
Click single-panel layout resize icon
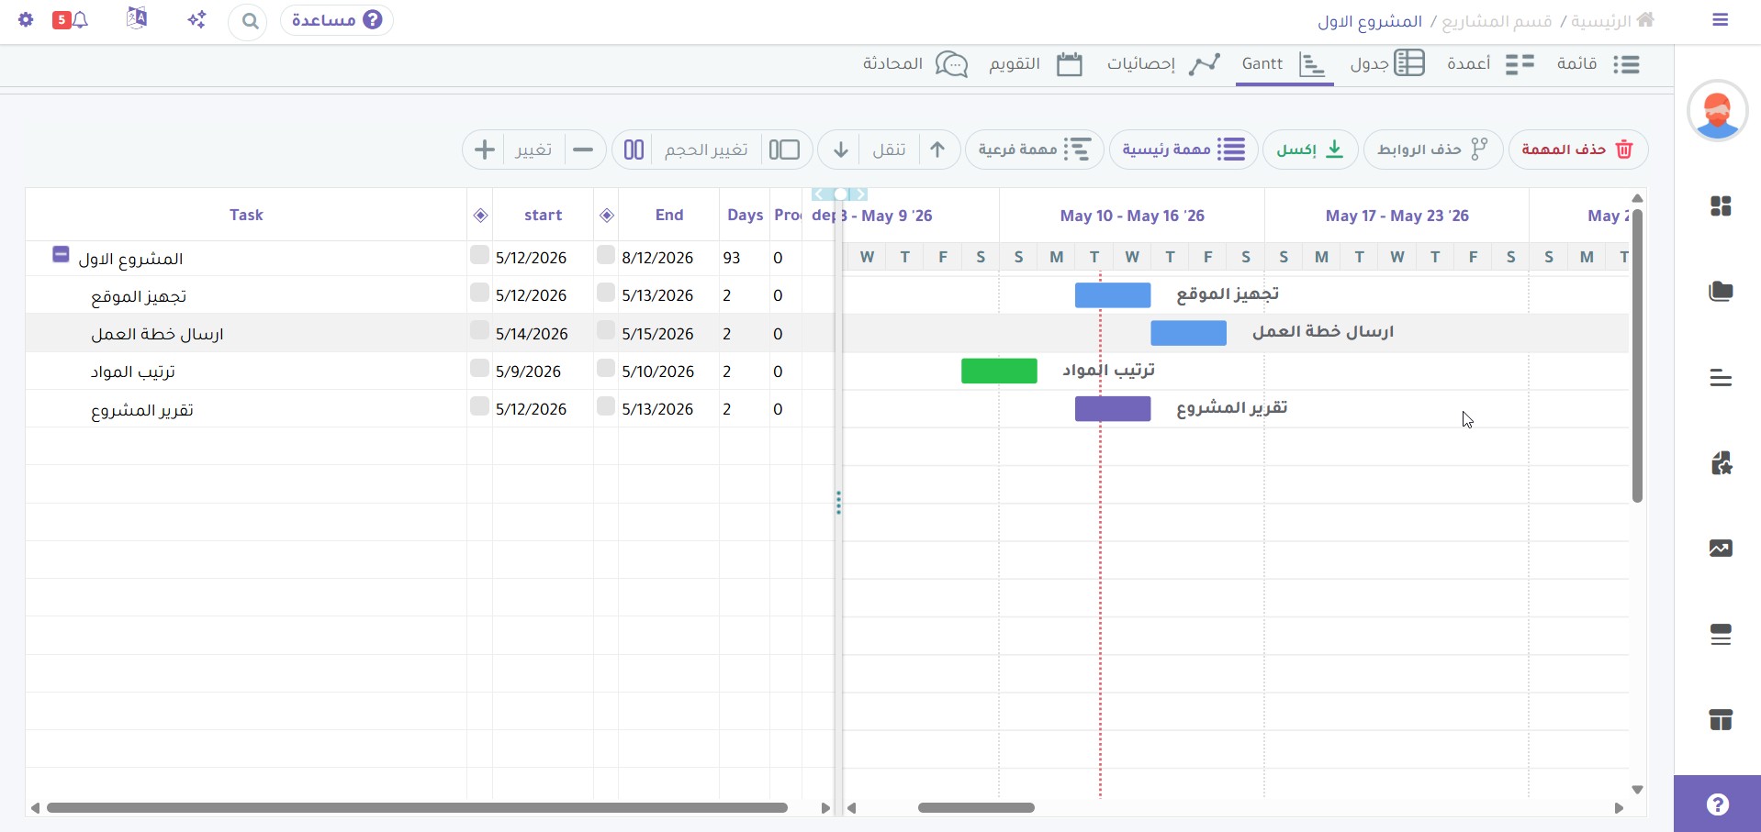(784, 150)
